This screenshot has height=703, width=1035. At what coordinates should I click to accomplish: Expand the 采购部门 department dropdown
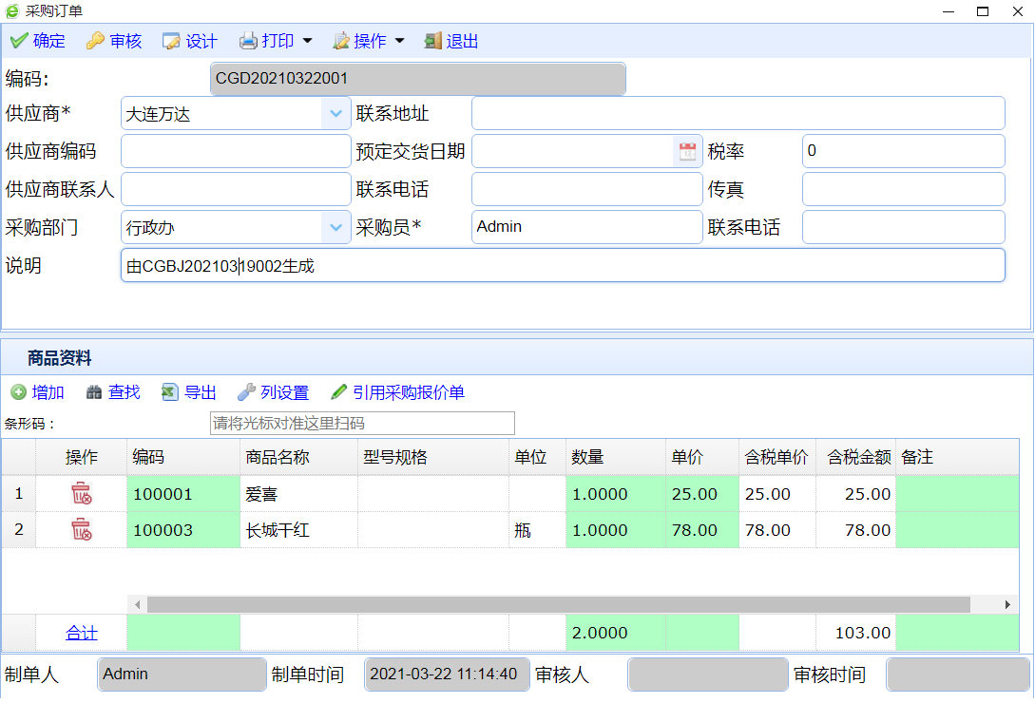[335, 228]
